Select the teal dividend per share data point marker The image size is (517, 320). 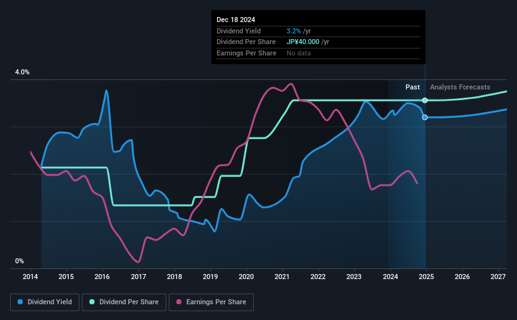tap(425, 100)
